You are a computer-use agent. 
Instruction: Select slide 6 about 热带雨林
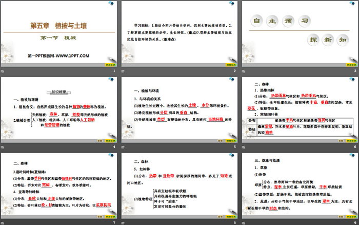[x=300, y=110]
